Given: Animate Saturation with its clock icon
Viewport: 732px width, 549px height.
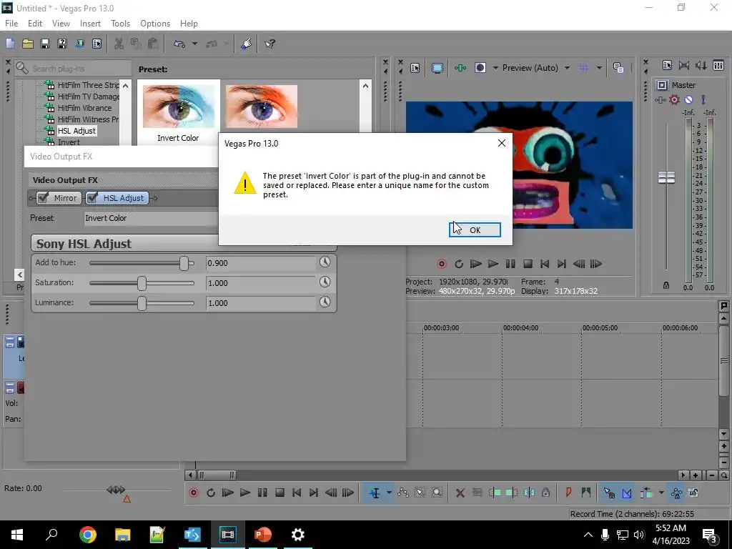Looking at the screenshot, I should click(x=325, y=282).
